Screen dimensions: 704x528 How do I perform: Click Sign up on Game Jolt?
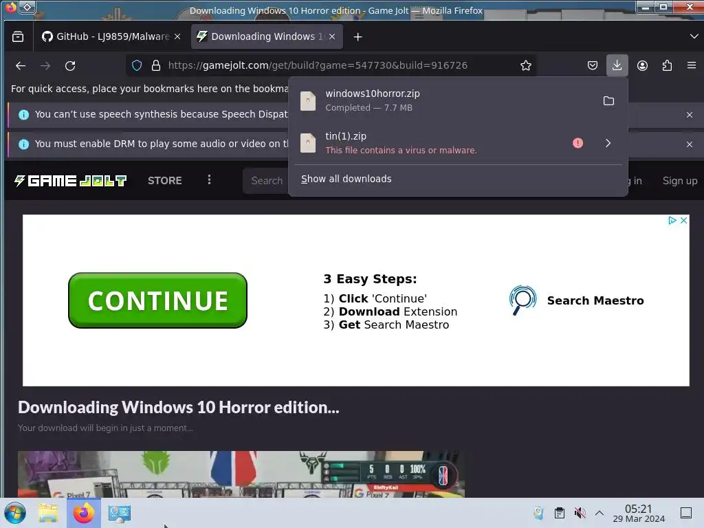pyautogui.click(x=680, y=181)
